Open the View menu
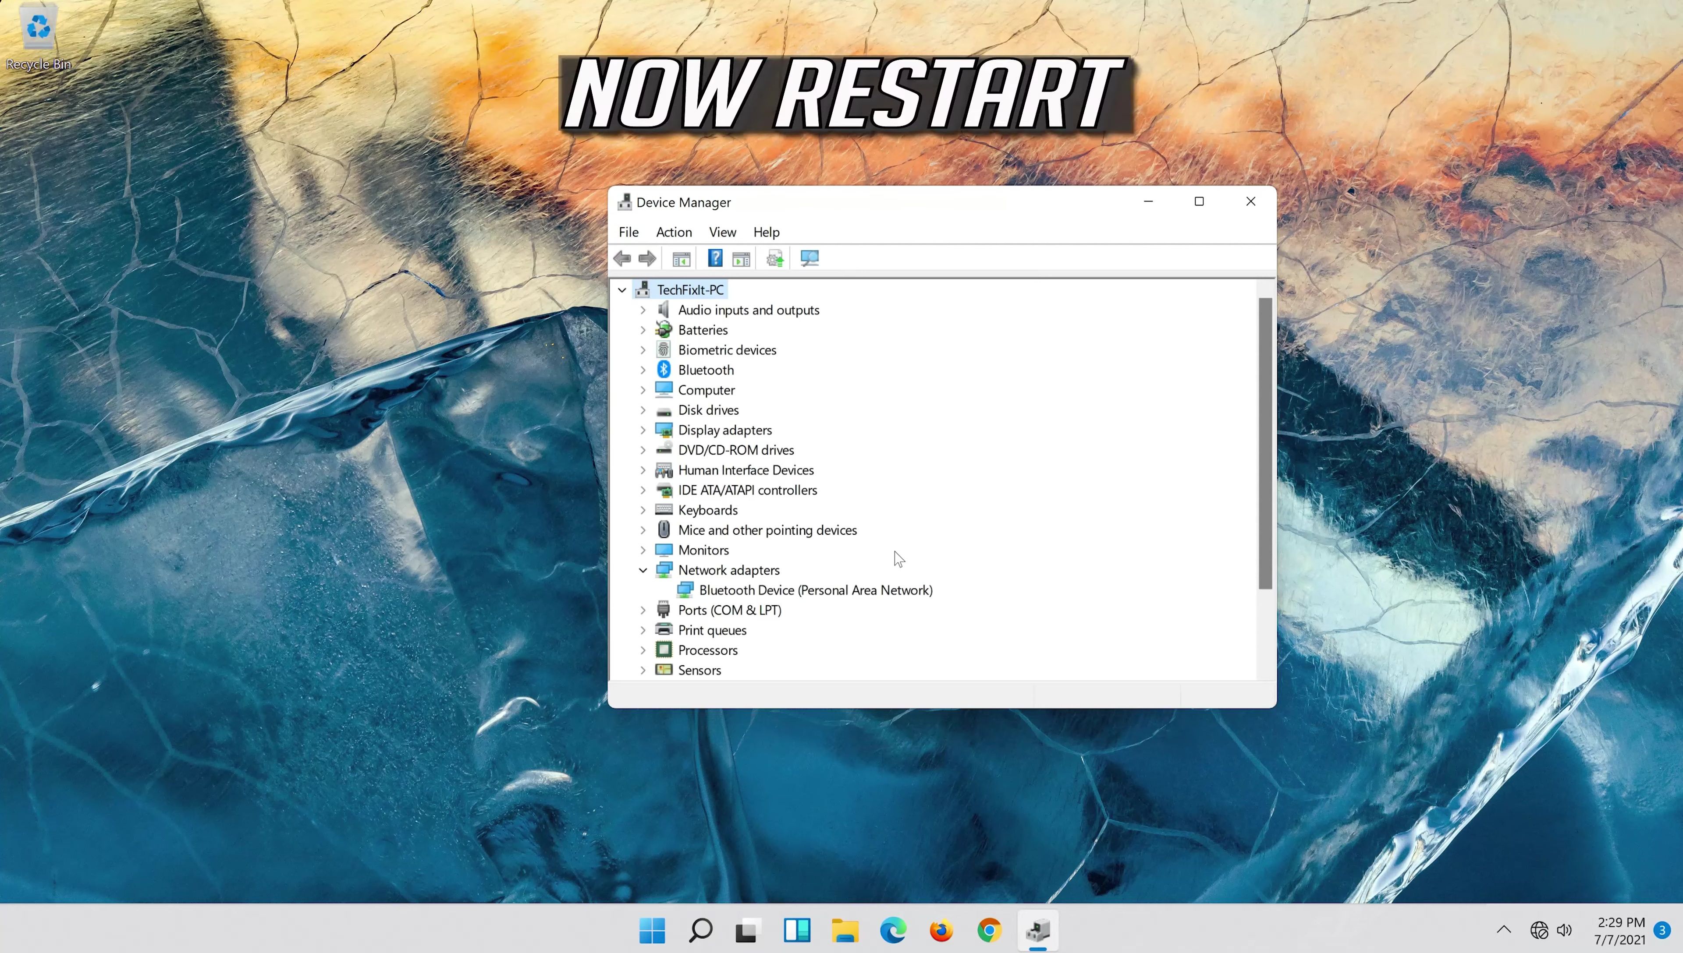This screenshot has height=953, width=1683. 722,232
